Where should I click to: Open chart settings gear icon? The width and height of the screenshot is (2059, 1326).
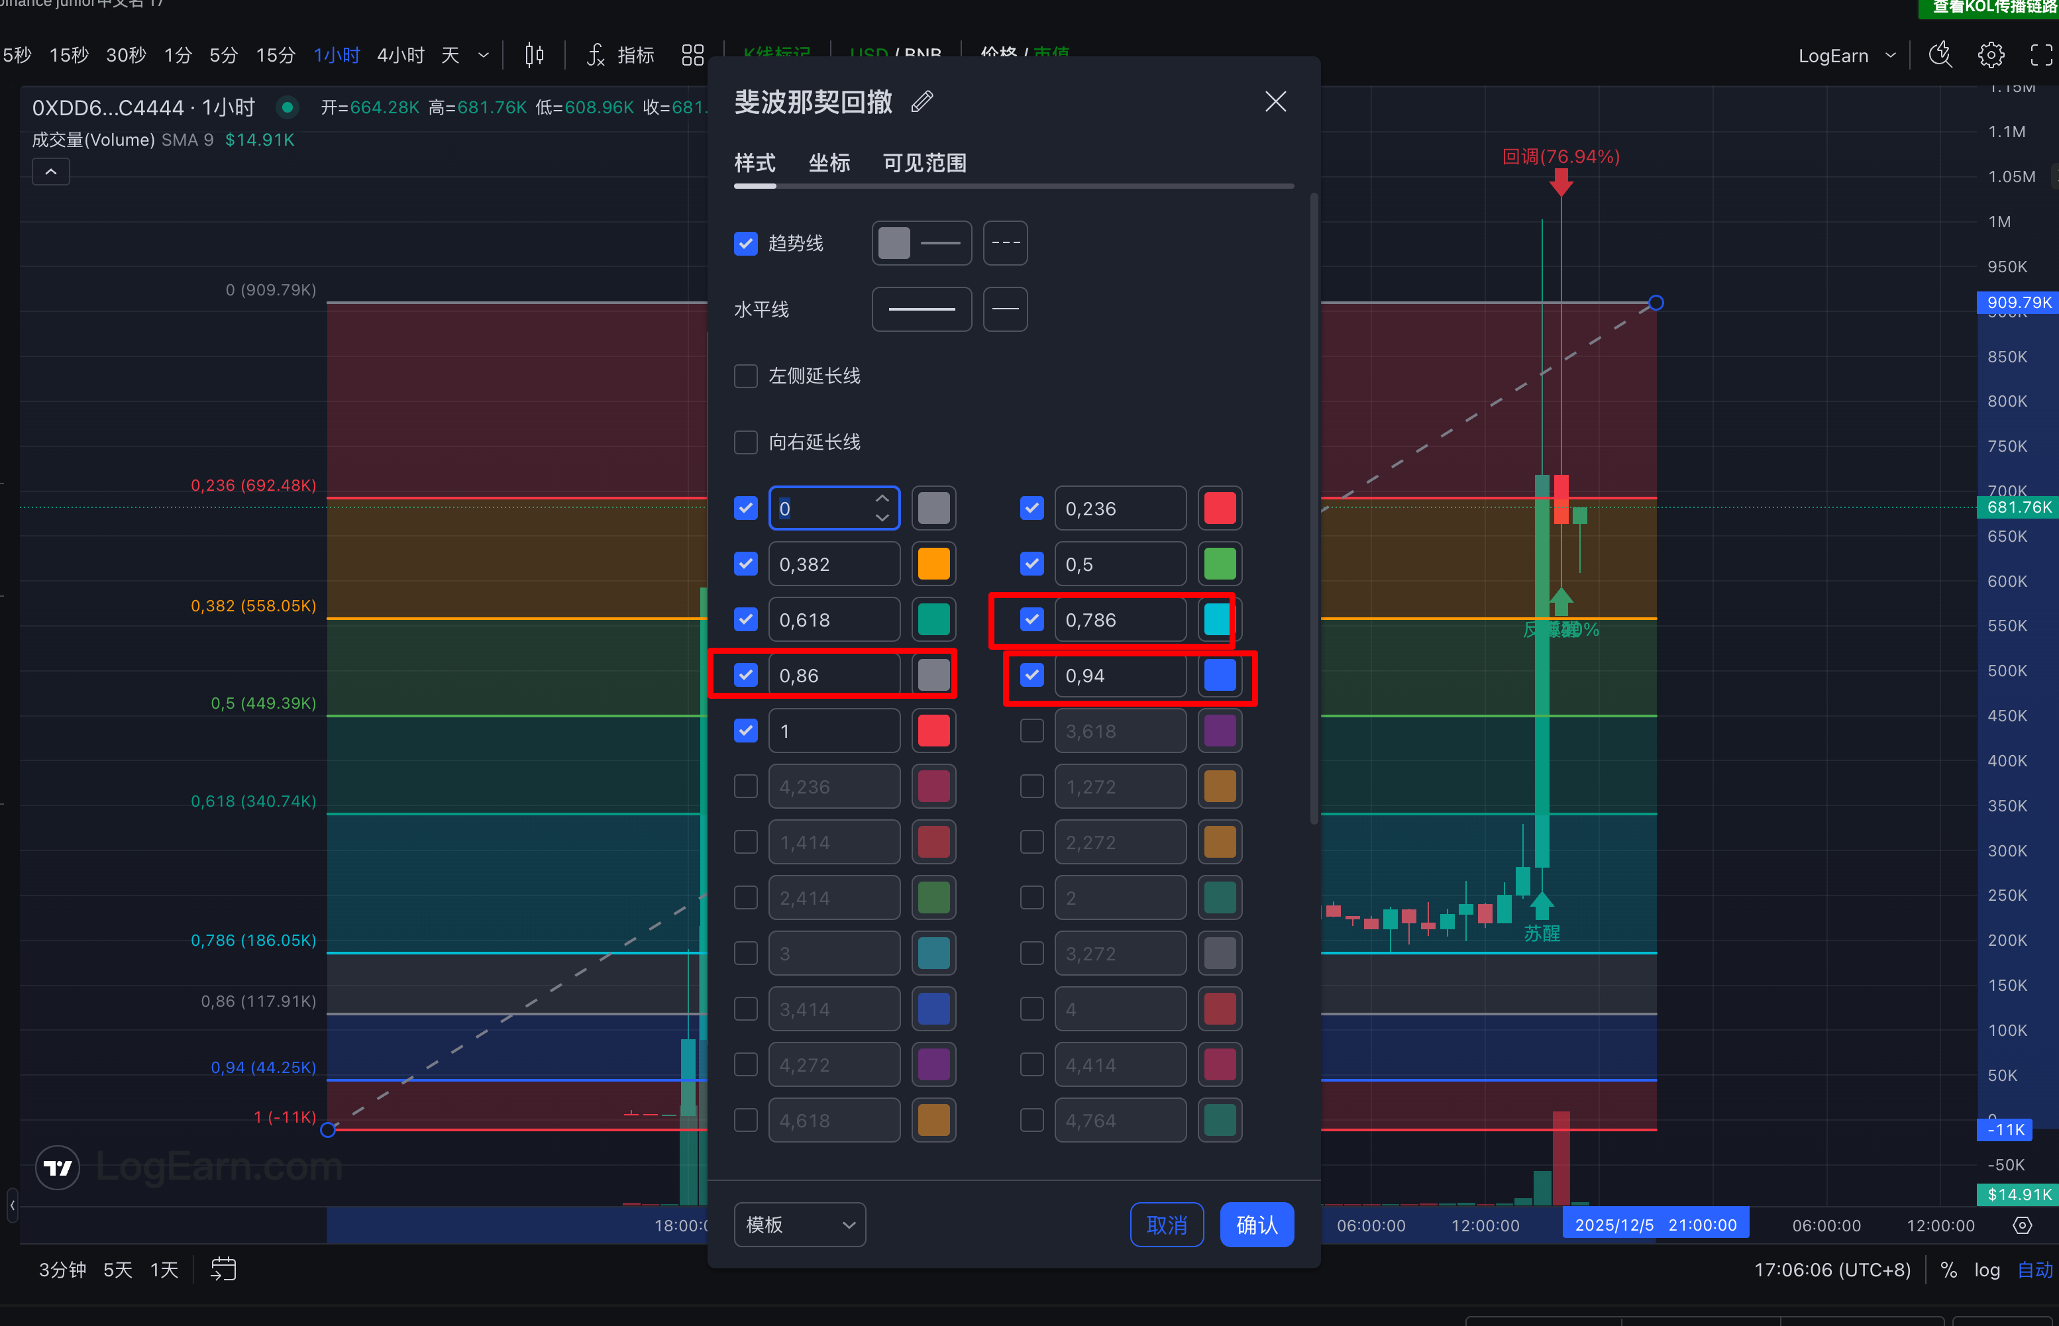pyautogui.click(x=1990, y=55)
